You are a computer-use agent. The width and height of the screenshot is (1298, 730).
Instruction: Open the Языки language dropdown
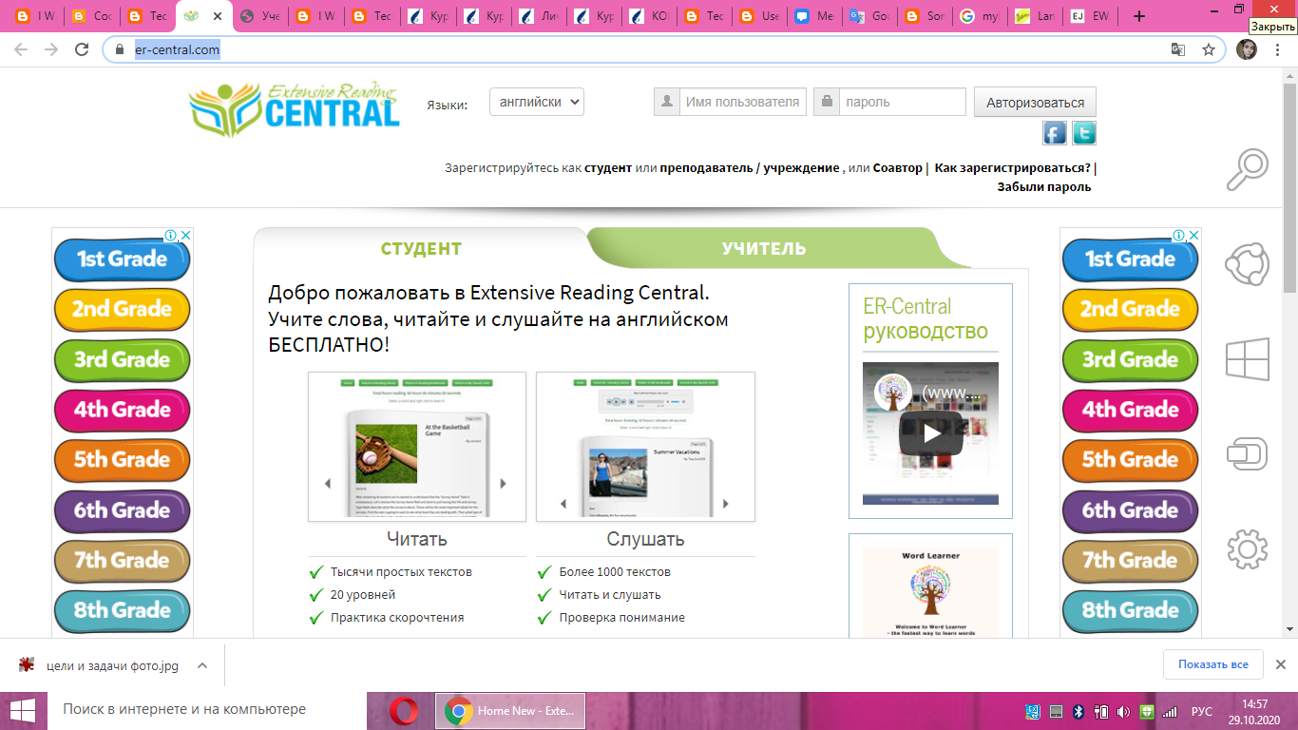pyautogui.click(x=537, y=102)
